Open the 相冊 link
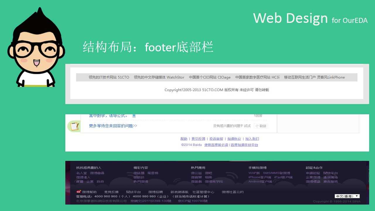This screenshot has height=211, width=375. pos(208,177)
